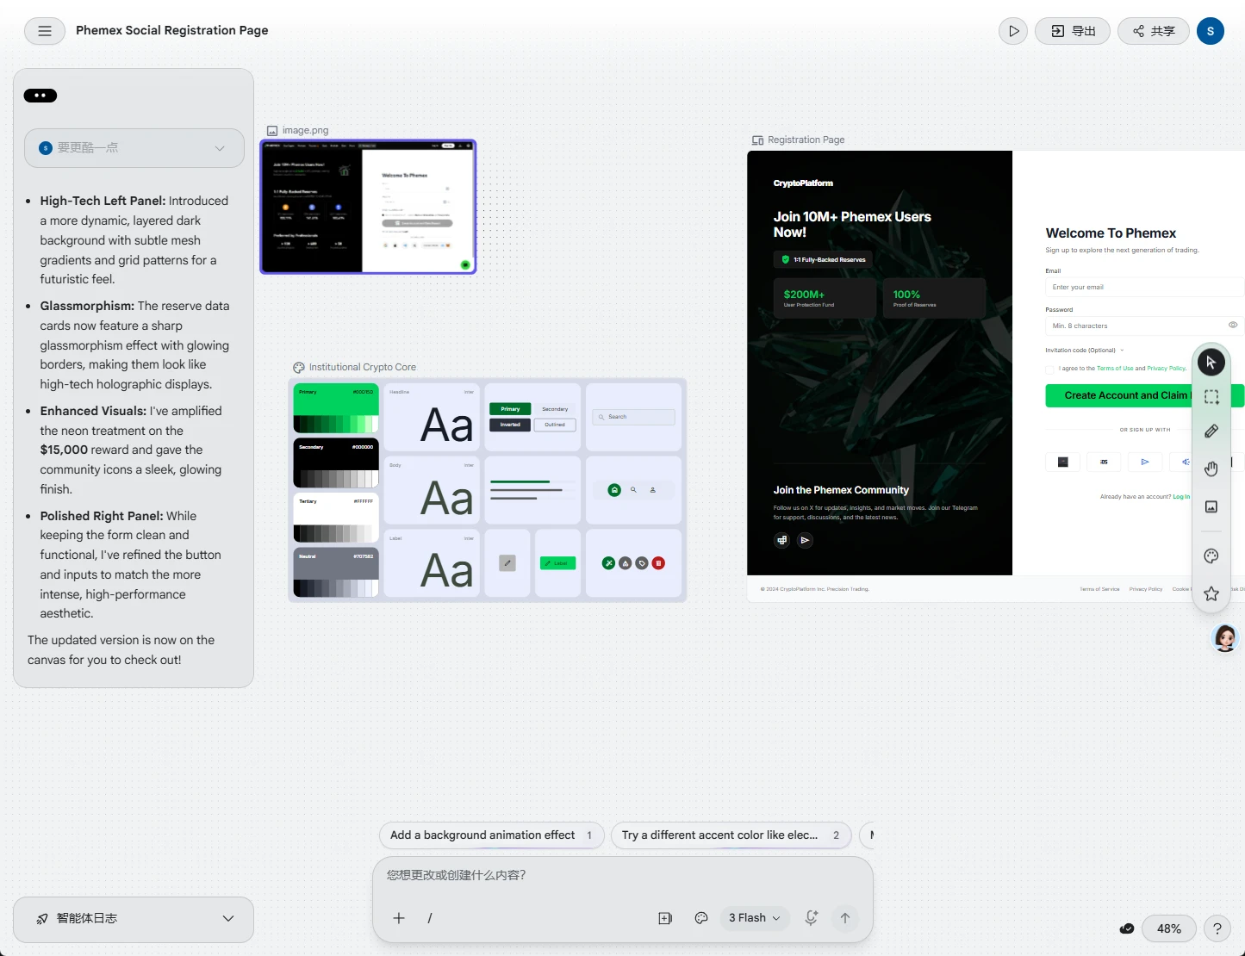Expand Invitation code (Optional) chevron

click(x=1122, y=351)
